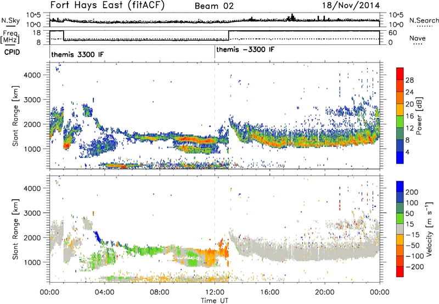Pick the red bottom segment of the velocity colorbar

(400, 272)
